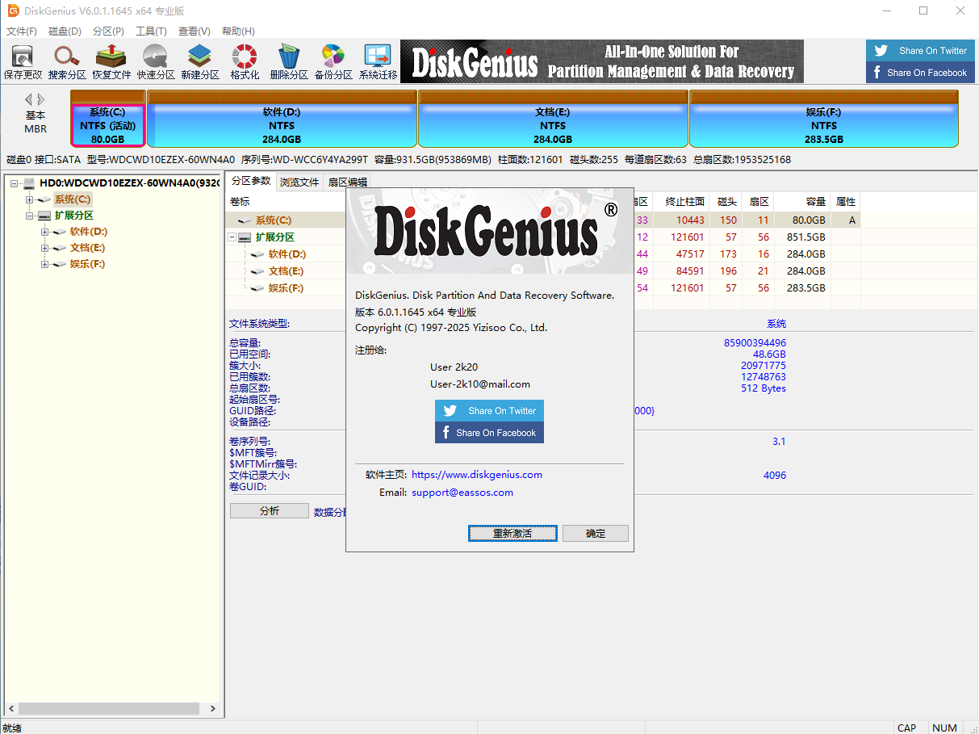Click the 容量 column header

click(803, 201)
